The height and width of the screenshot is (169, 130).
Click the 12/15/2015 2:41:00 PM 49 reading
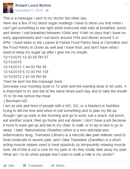tap(25, 77)
